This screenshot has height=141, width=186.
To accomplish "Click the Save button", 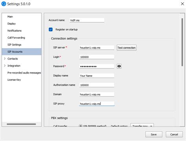I will pyautogui.click(x=154, y=134).
